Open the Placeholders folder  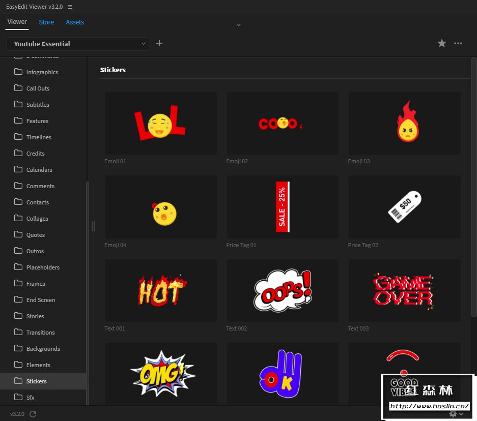pos(43,267)
